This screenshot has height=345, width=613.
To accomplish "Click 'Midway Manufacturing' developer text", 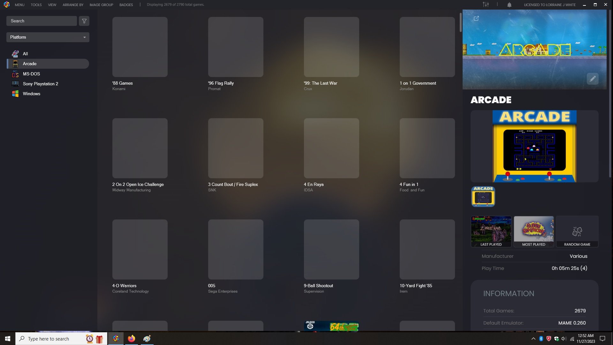I will click(x=132, y=190).
